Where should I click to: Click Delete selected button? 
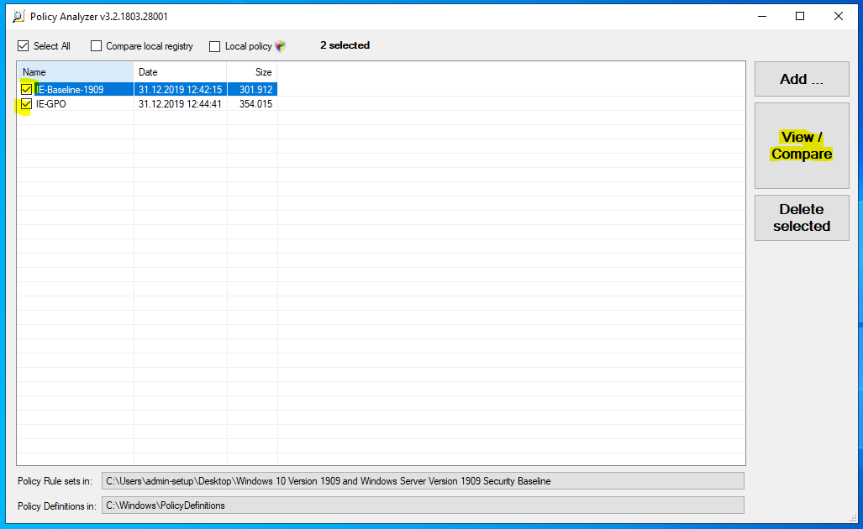[802, 217]
